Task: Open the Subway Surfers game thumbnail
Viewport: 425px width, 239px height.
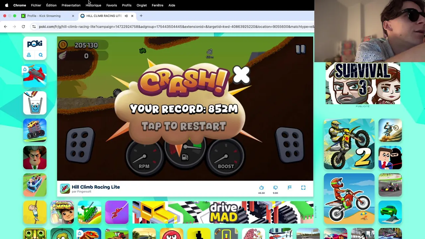Action: (62, 212)
